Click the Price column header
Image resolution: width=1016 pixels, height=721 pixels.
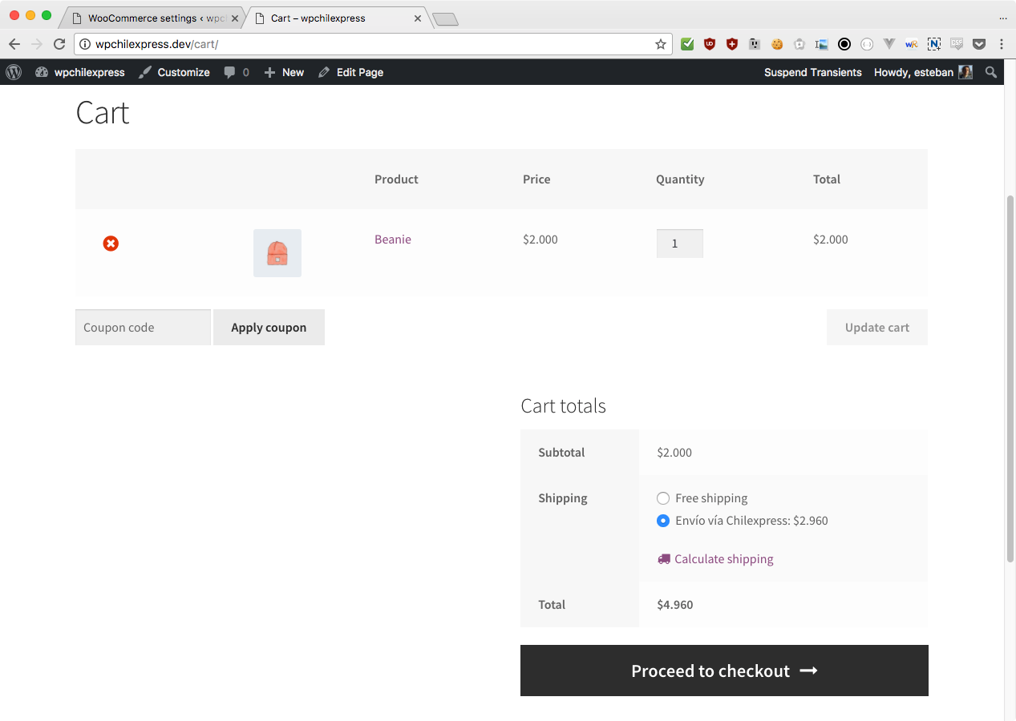pyautogui.click(x=536, y=179)
